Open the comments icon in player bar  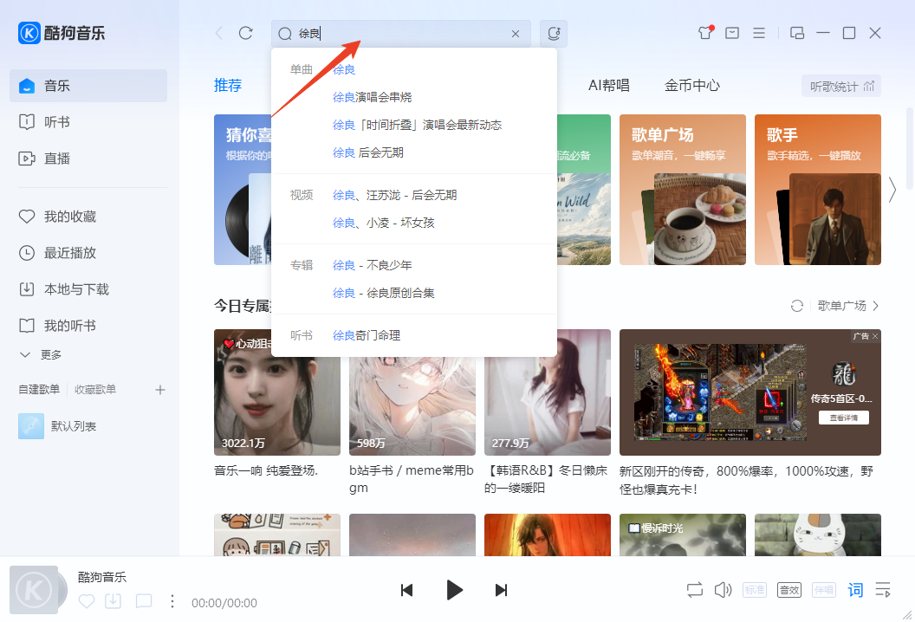144,601
